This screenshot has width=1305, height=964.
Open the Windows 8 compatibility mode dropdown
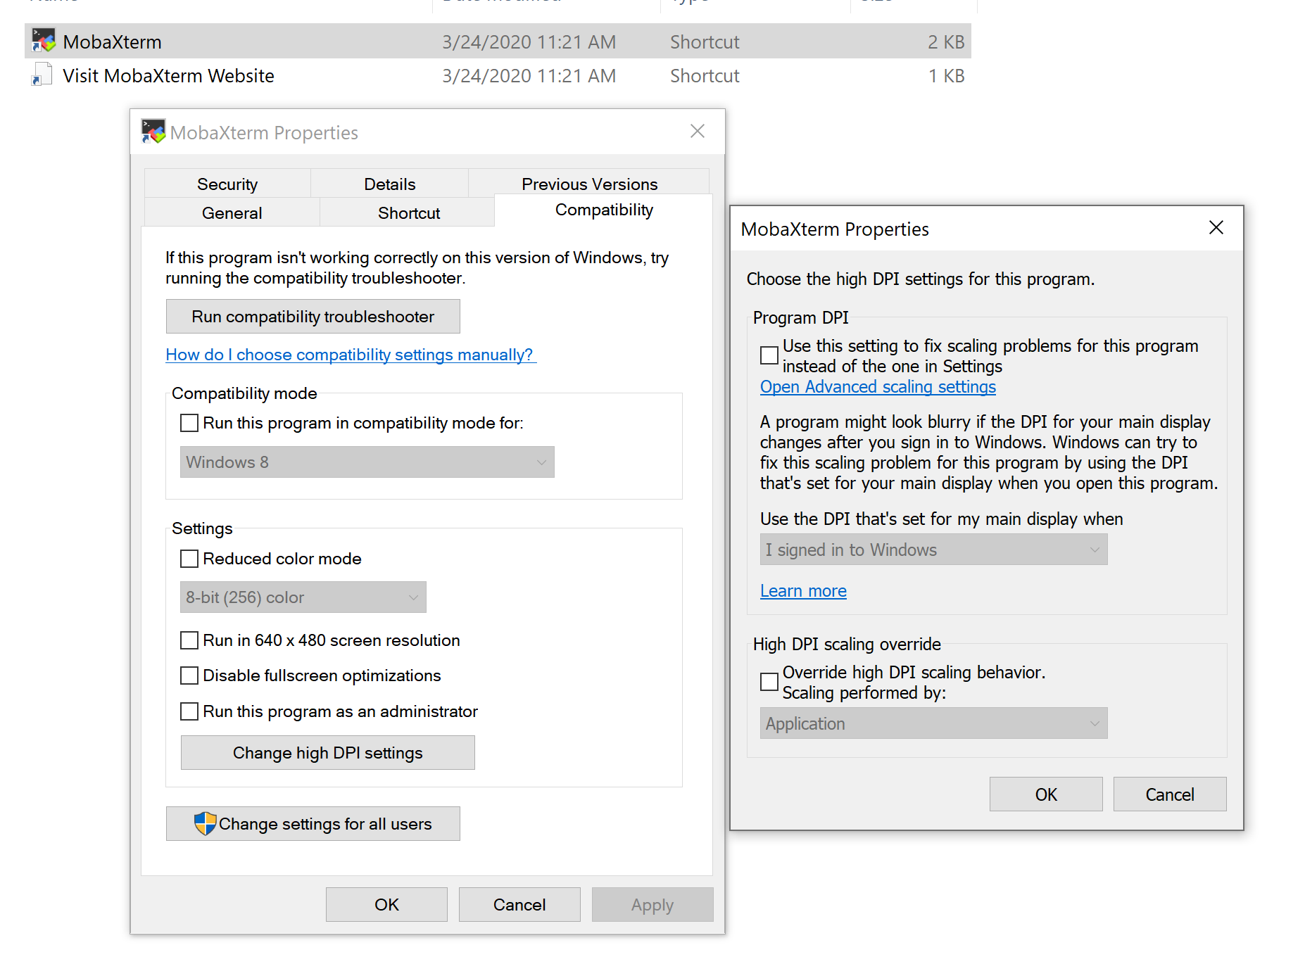(x=366, y=462)
